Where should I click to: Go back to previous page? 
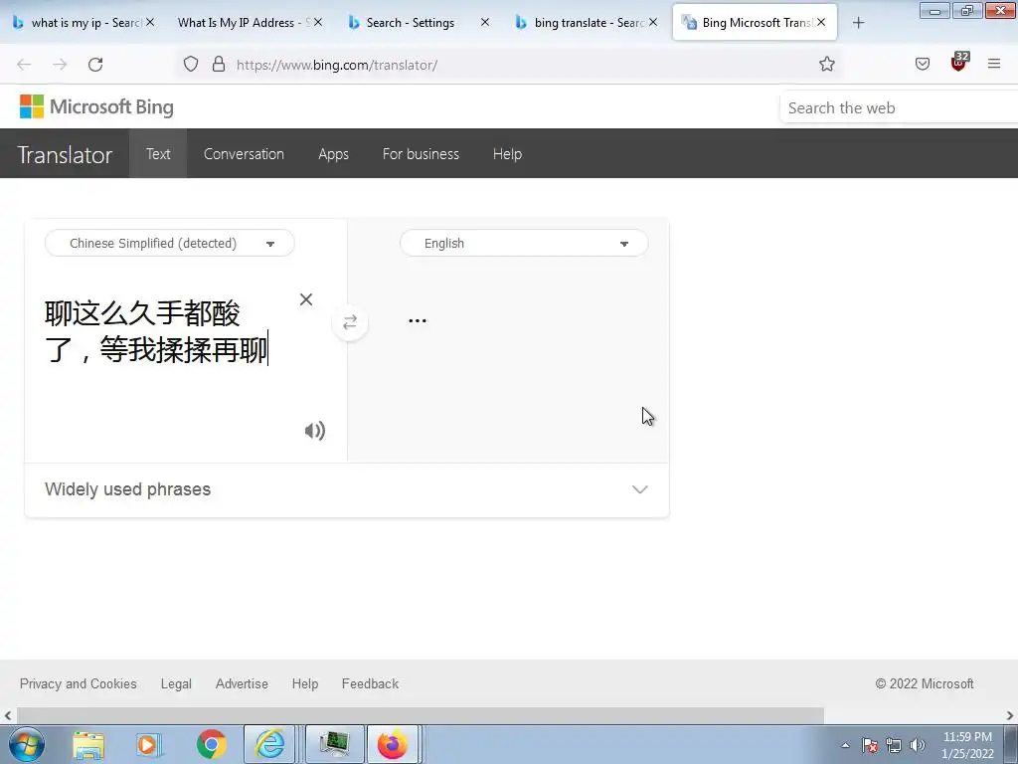tap(24, 65)
